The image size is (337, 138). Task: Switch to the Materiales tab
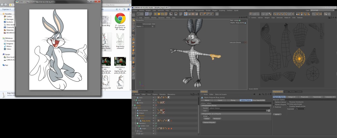(142, 92)
